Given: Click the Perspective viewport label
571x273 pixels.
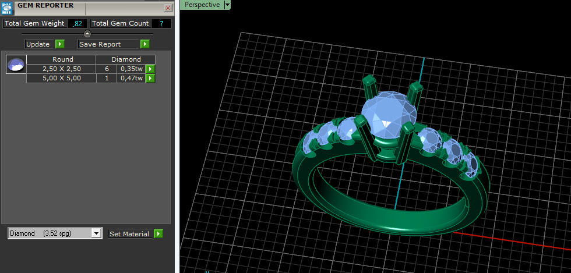Looking at the screenshot, I should (202, 5).
